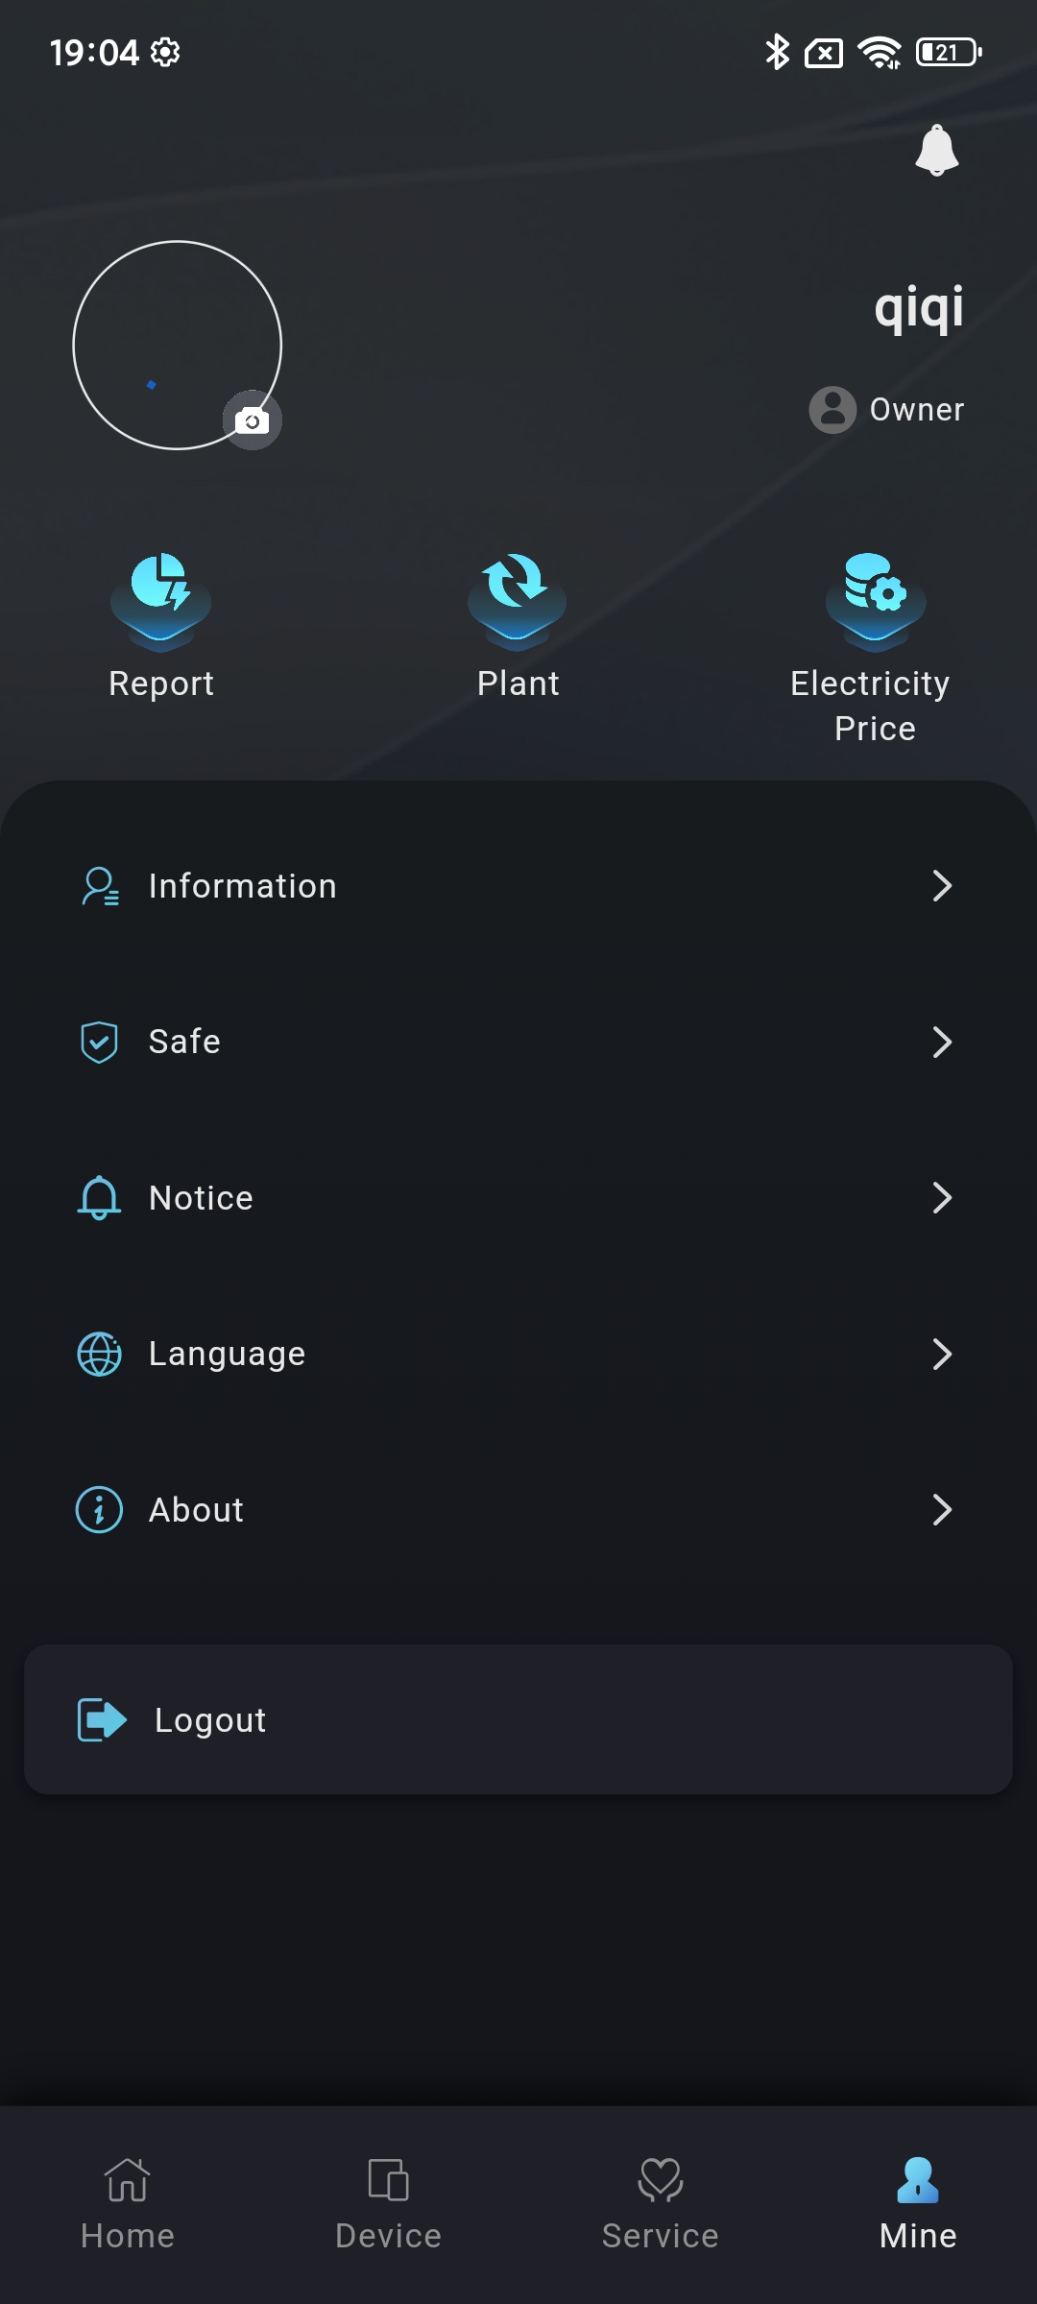Tap the camera icon on the avatar
This screenshot has height=2304, width=1037.
253,420
